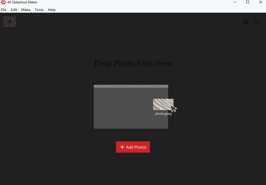
Task: Click the account profile icon
Action: 257,22
